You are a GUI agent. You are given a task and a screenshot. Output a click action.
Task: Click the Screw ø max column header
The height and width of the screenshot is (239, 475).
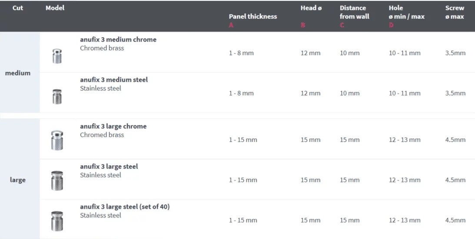pyautogui.click(x=454, y=12)
